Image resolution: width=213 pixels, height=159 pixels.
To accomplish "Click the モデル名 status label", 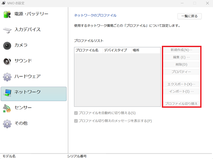I will (x=9, y=156).
